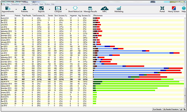Sort by the Hygienist column header
Viewport: 187px width, 112px height.
coord(73,16)
